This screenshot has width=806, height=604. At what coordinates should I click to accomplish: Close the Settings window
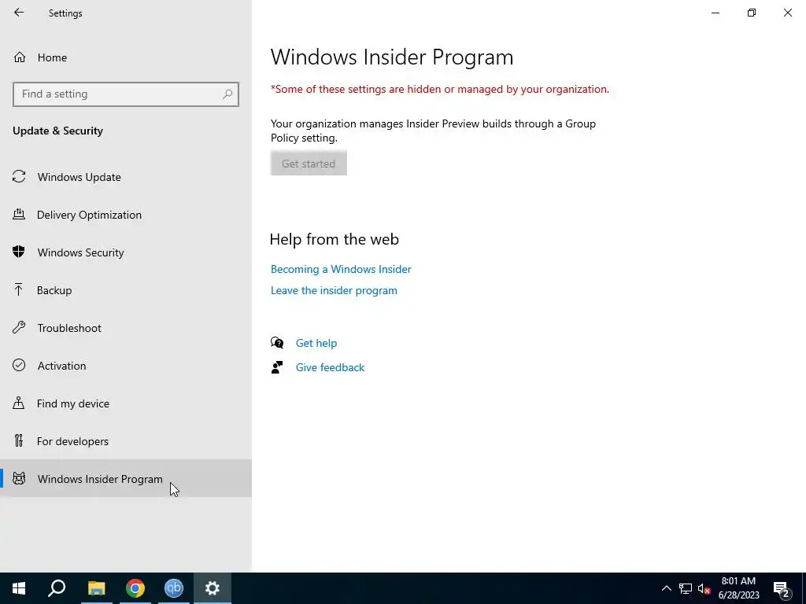coord(787,13)
